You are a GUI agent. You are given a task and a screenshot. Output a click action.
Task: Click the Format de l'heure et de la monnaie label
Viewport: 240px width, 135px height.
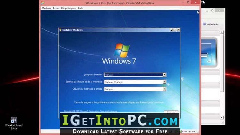84,82
